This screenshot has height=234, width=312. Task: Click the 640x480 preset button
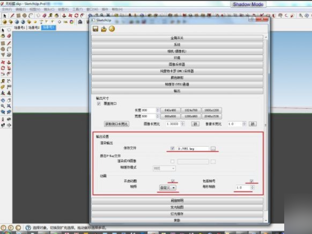click(170, 110)
